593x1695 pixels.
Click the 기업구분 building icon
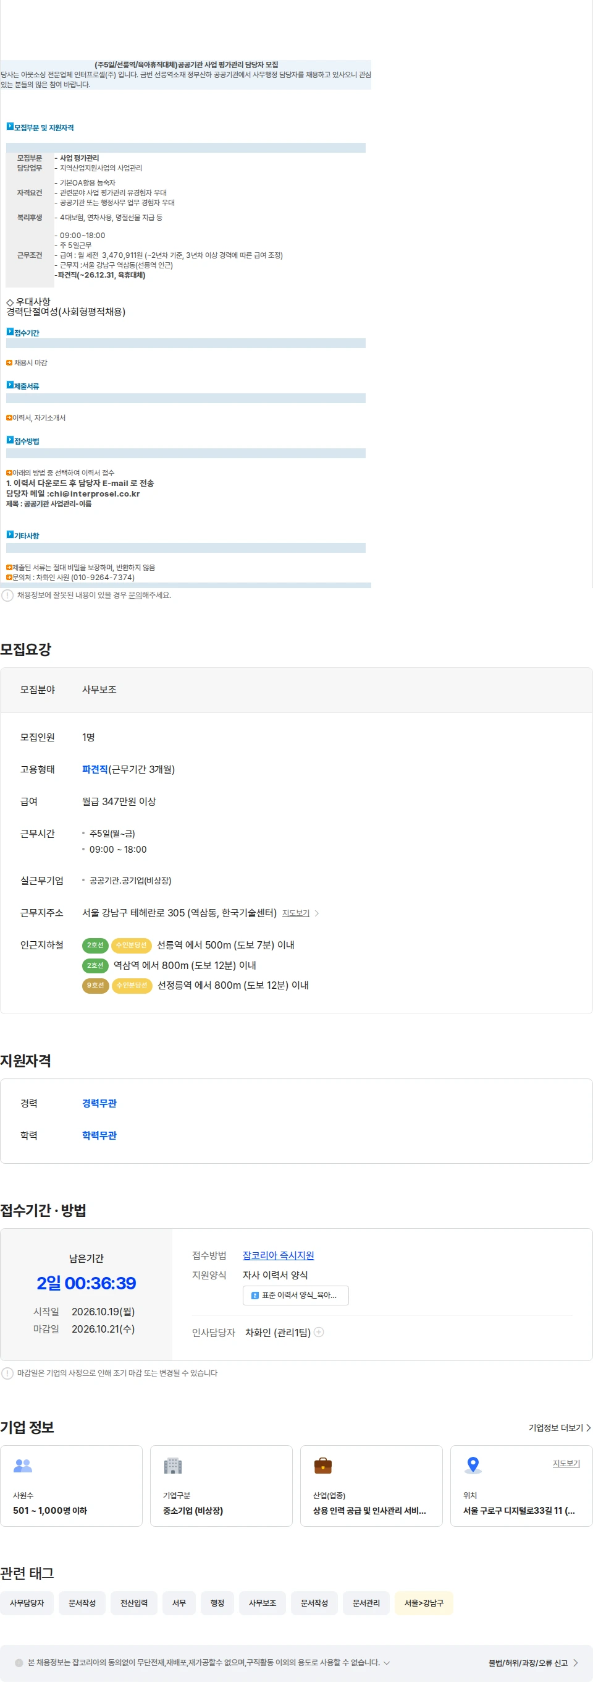coord(173,1466)
